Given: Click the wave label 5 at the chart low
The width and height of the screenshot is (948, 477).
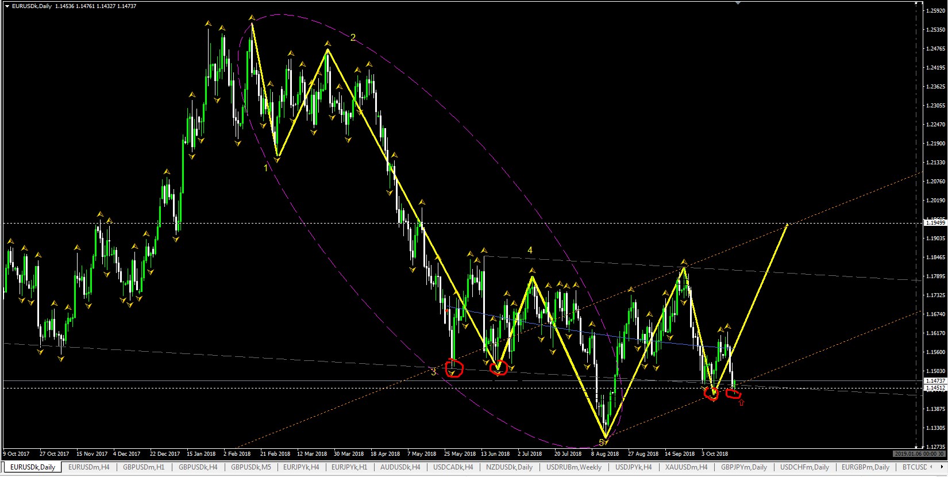Looking at the screenshot, I should tap(602, 443).
